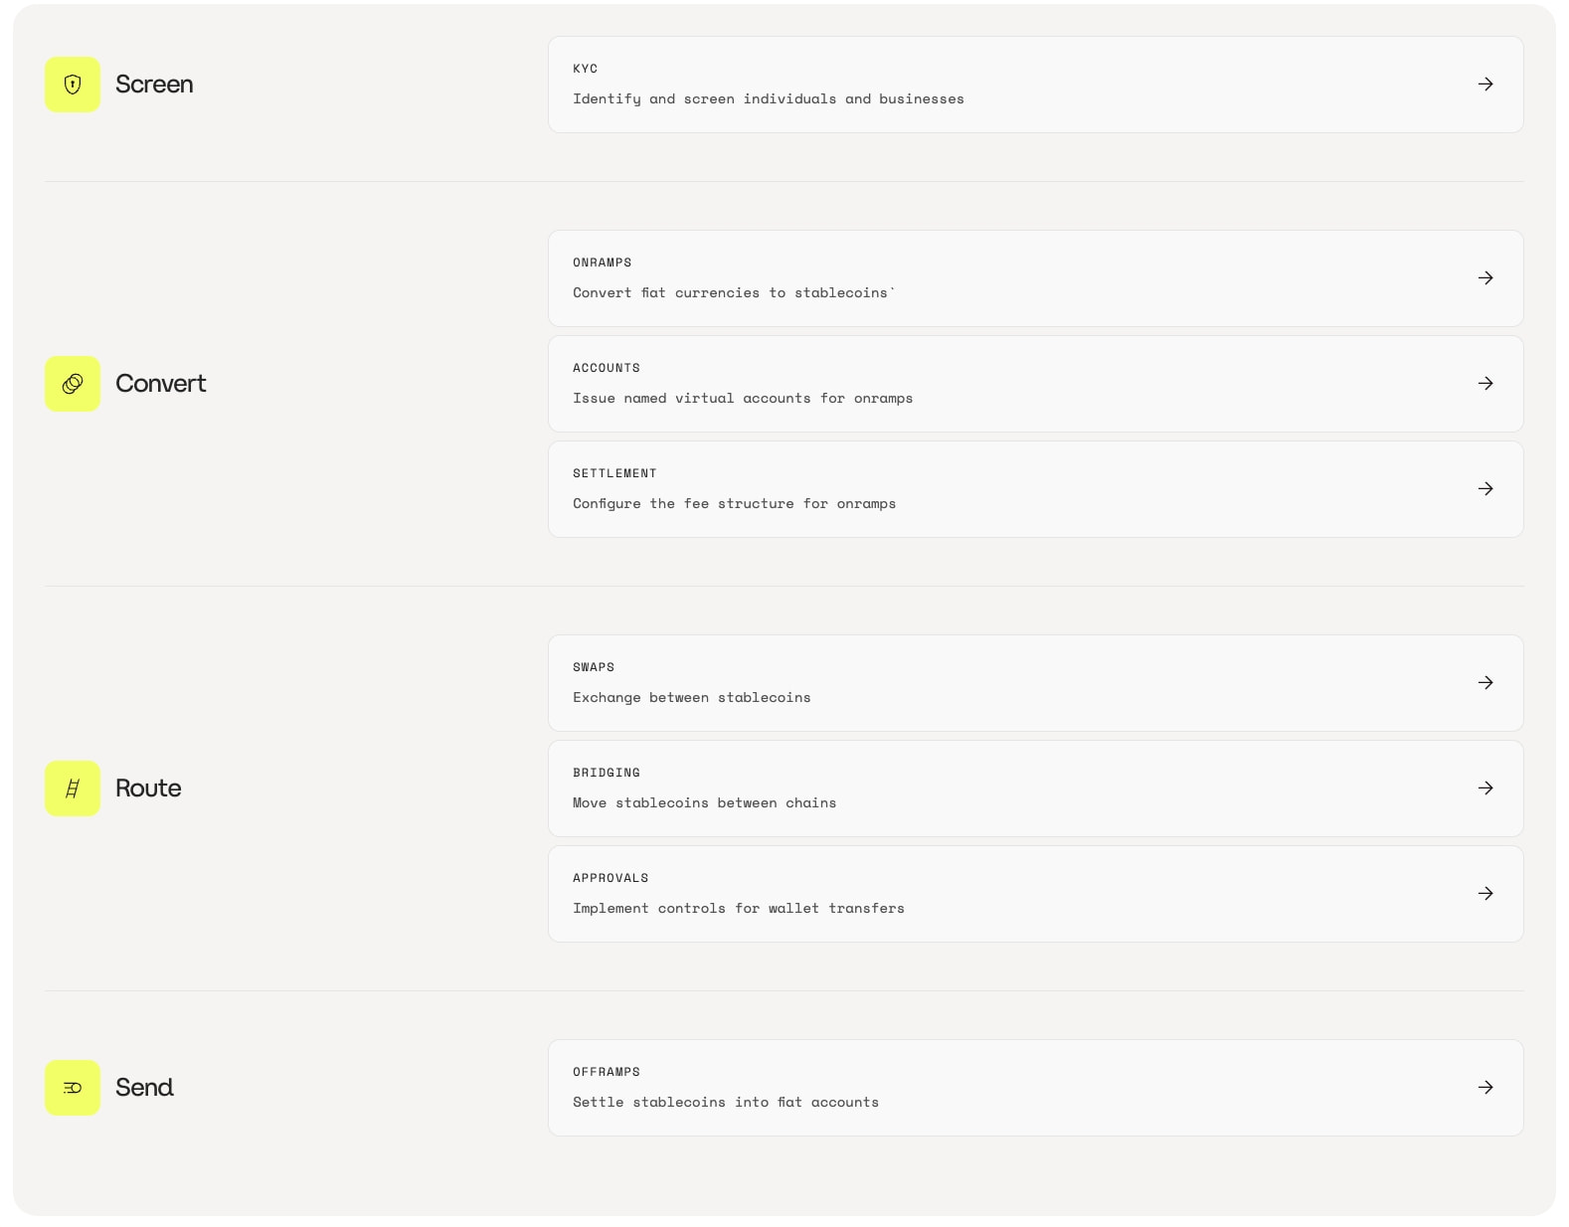The height and width of the screenshot is (1227, 1569).
Task: Click the arrow on the Approvals card
Action: coord(1485,894)
